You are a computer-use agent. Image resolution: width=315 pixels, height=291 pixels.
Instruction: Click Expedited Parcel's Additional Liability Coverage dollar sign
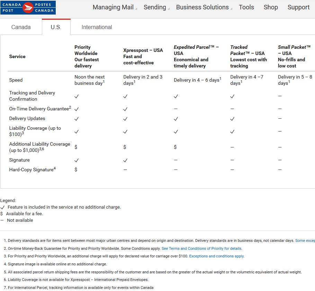pyautogui.click(x=175, y=147)
